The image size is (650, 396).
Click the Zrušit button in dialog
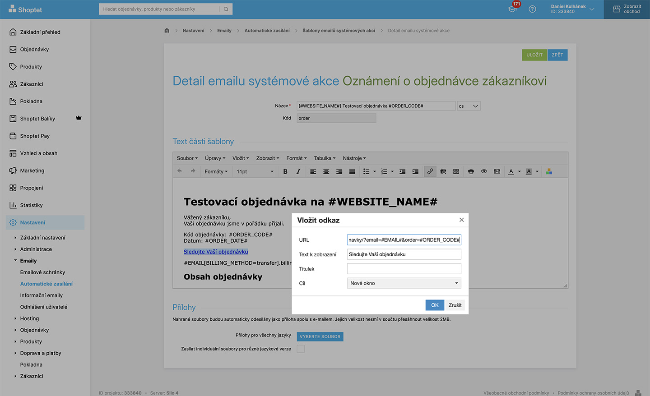point(455,305)
